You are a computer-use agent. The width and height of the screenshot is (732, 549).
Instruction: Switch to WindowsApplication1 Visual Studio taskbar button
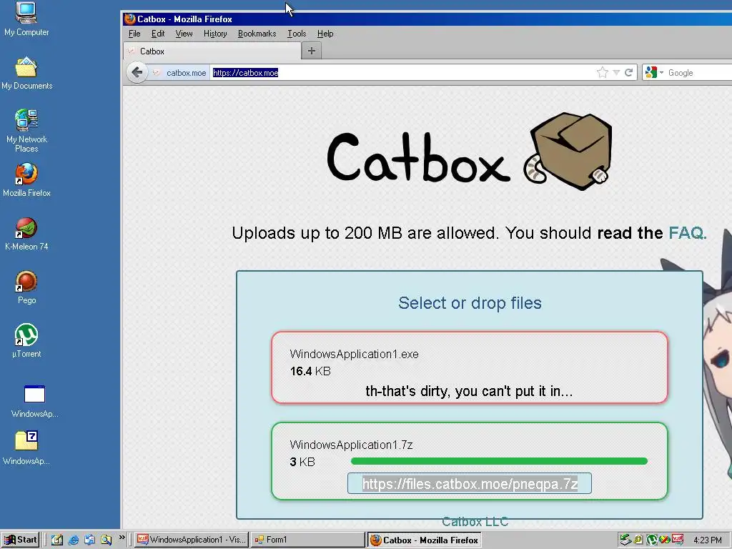coord(192,540)
